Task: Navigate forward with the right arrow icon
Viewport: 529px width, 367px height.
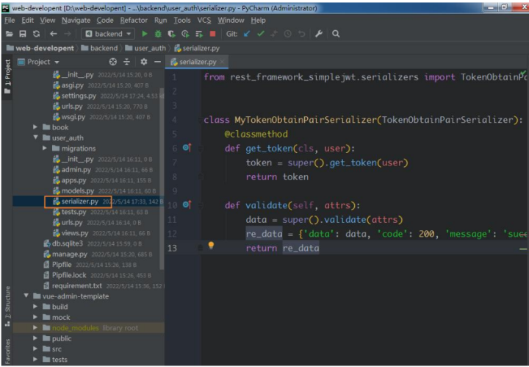Action: [68, 34]
